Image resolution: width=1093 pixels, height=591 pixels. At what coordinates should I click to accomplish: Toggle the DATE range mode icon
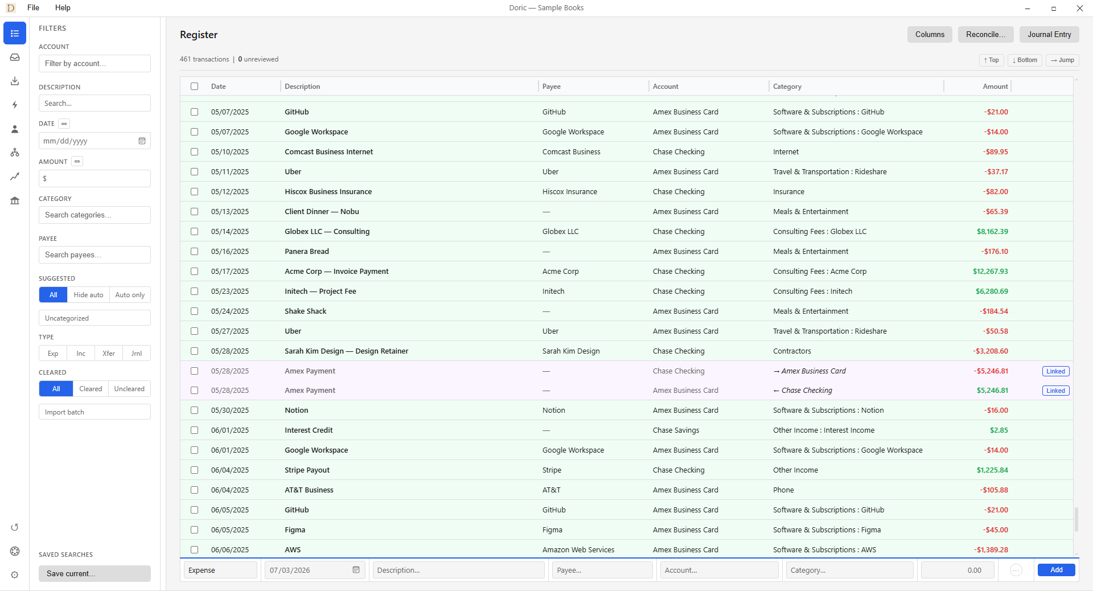click(64, 124)
